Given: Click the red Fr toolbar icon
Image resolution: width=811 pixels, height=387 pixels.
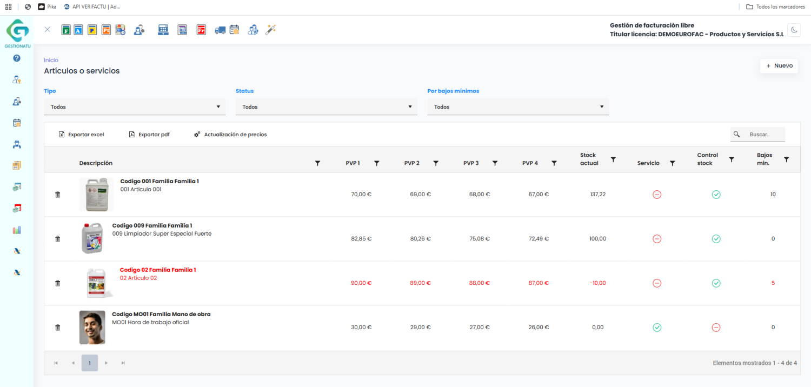Looking at the screenshot, I should 201,30.
